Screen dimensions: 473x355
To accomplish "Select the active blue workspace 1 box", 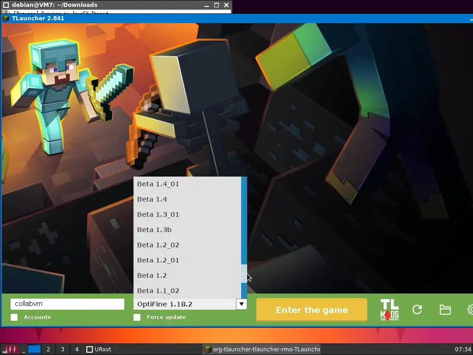I will 34,349.
